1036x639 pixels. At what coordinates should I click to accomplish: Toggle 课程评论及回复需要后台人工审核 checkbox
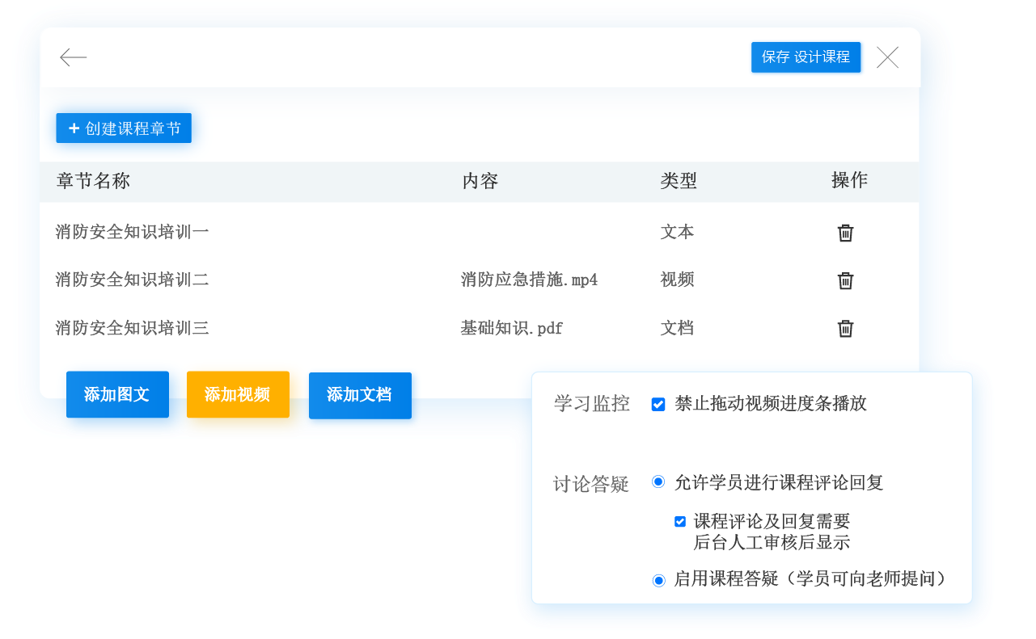(x=680, y=522)
